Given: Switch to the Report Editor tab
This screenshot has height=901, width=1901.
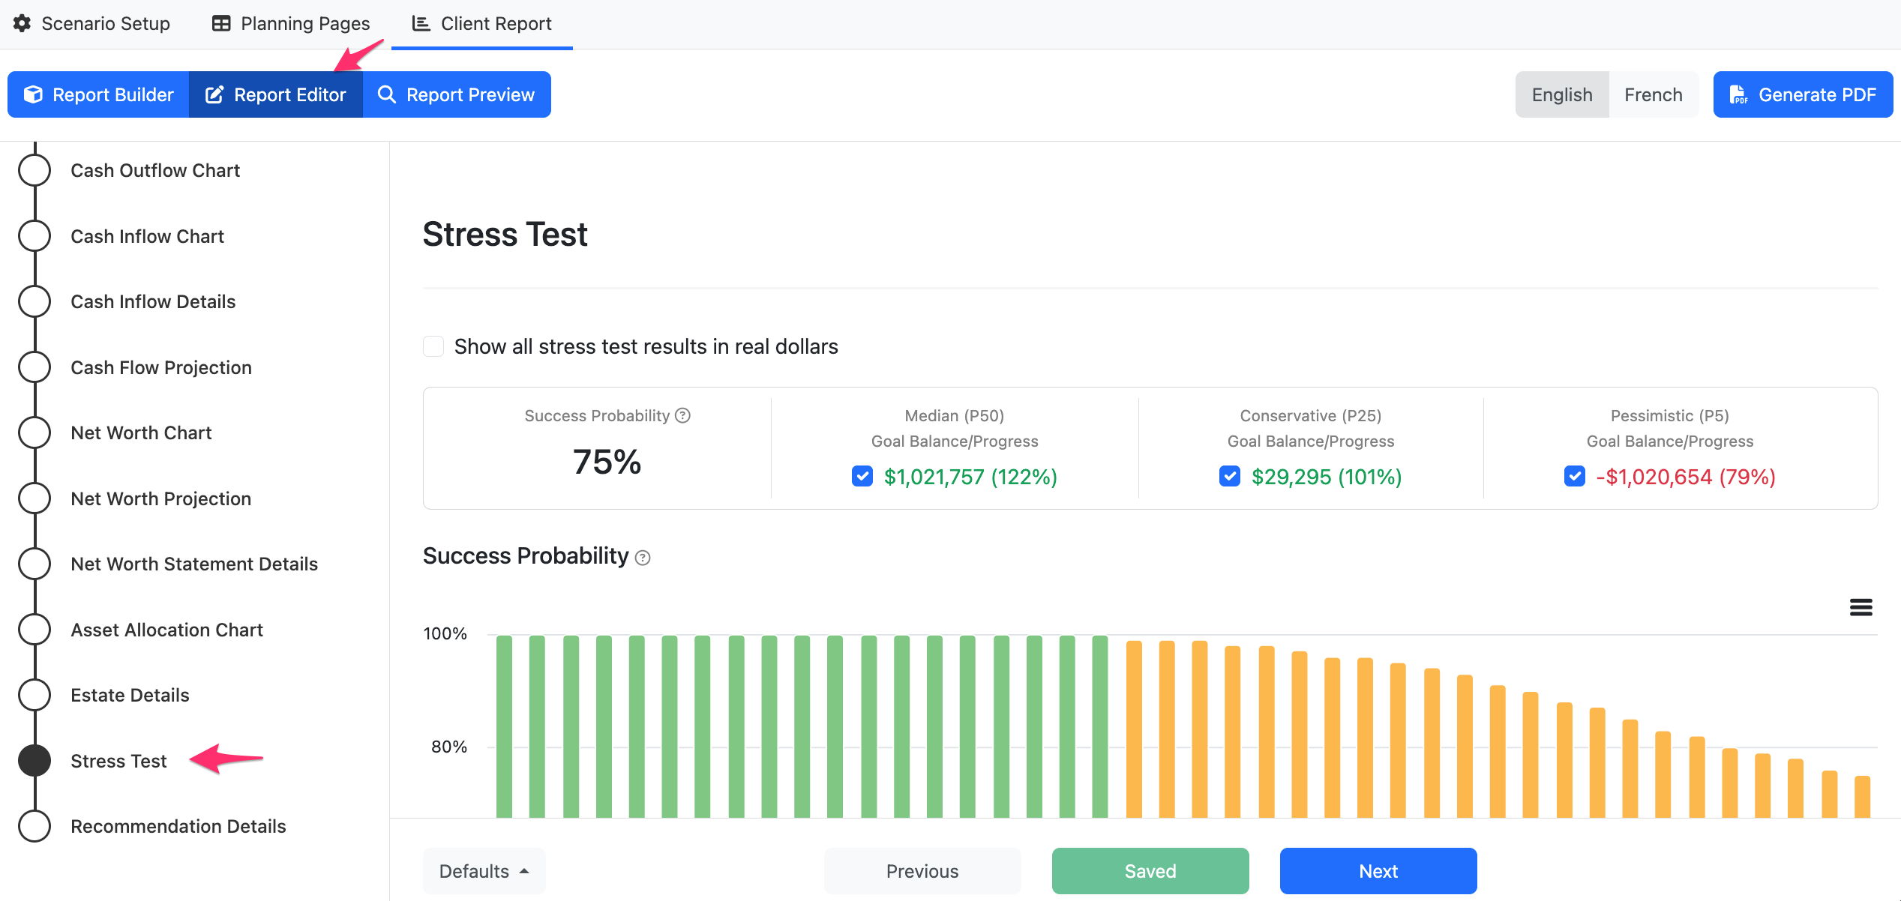Looking at the screenshot, I should (x=276, y=94).
